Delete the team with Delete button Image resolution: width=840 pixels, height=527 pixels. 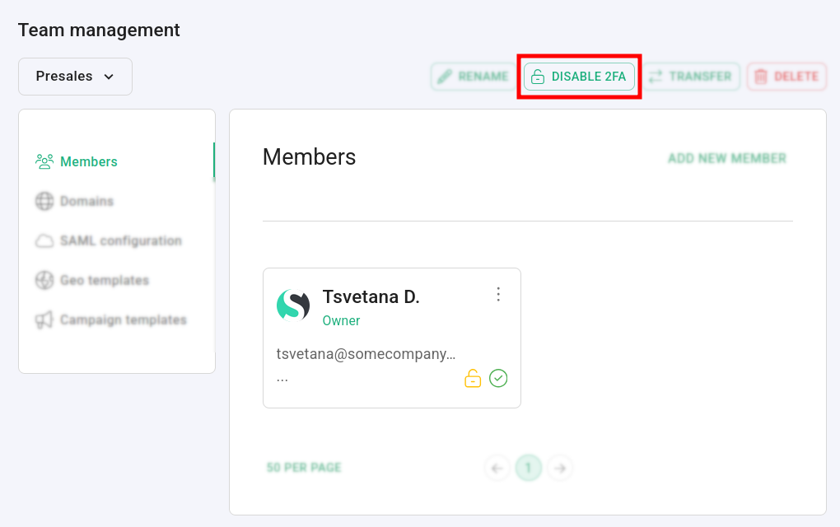tap(786, 77)
